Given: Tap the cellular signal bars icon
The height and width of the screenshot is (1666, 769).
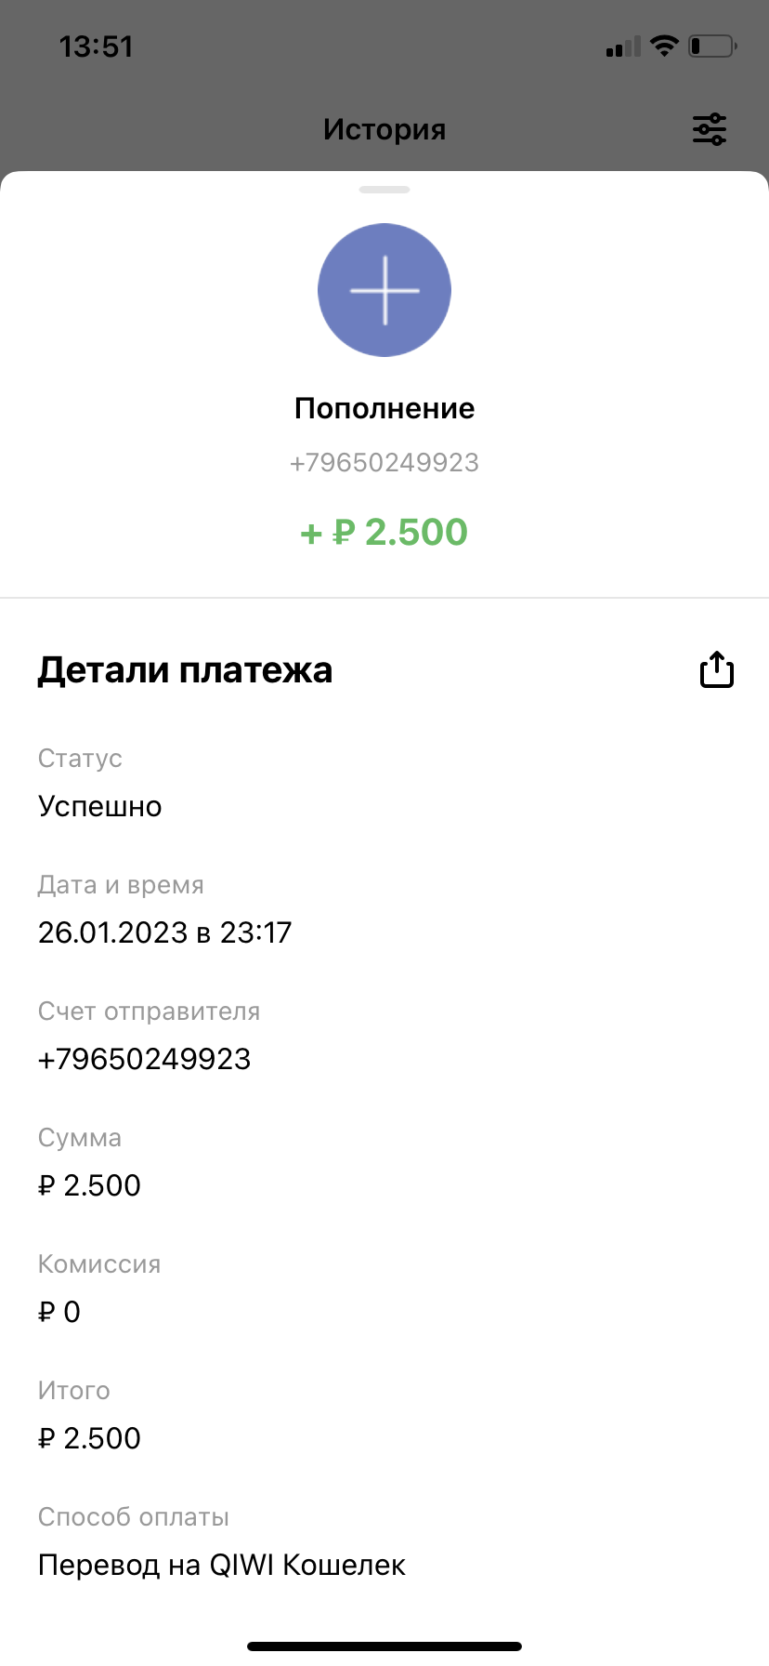Looking at the screenshot, I should (x=622, y=46).
